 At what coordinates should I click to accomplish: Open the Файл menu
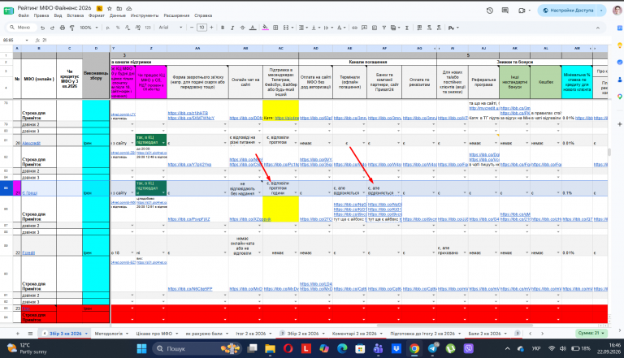[x=23, y=15]
